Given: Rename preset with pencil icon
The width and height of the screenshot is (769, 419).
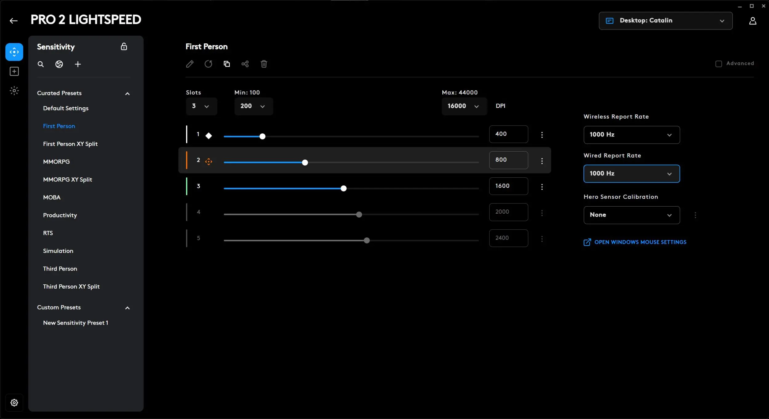Looking at the screenshot, I should coord(190,64).
